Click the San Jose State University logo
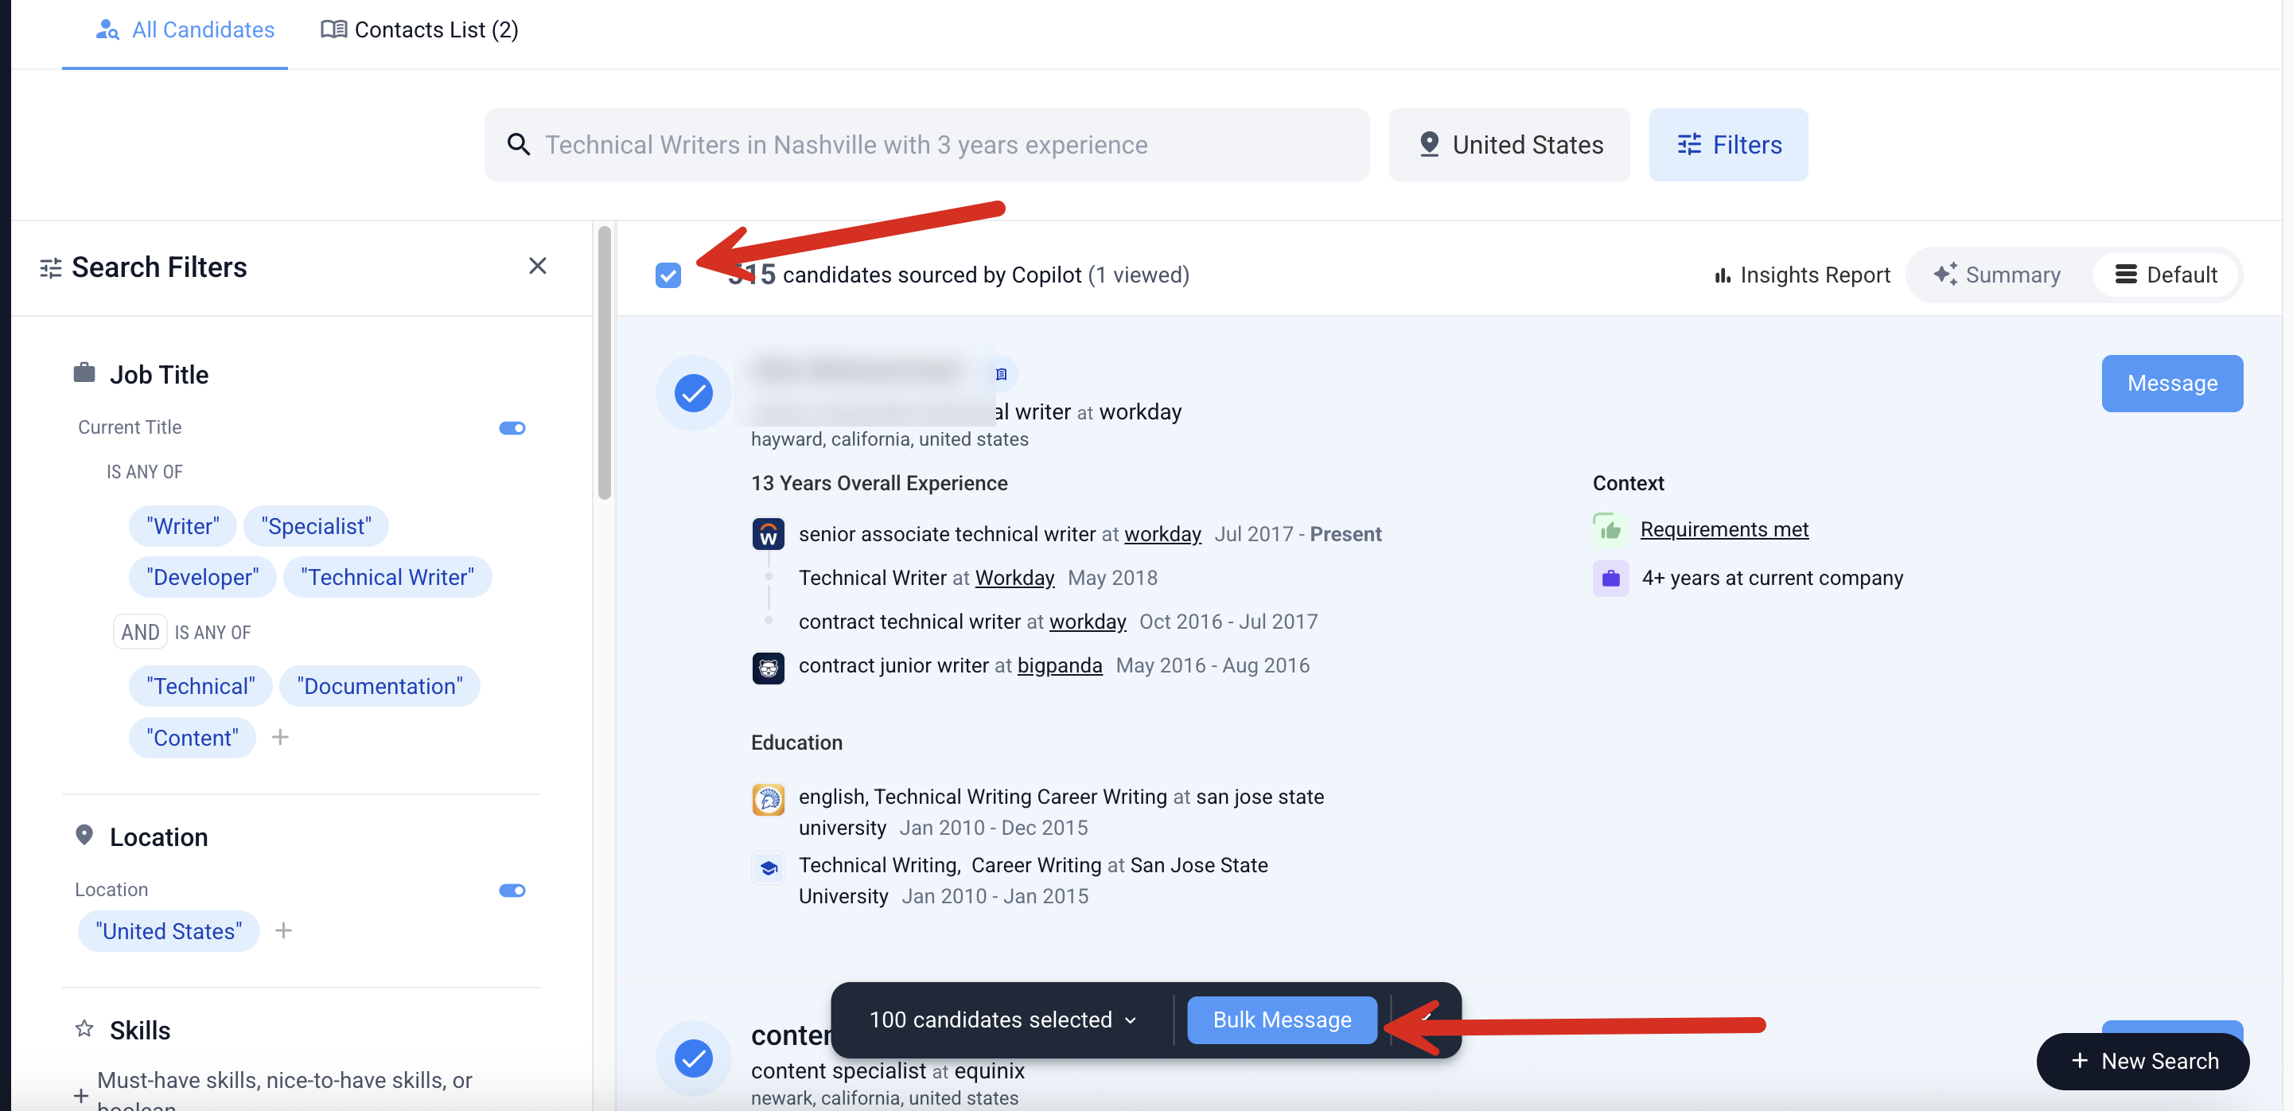The height and width of the screenshot is (1111, 2293). click(x=767, y=799)
